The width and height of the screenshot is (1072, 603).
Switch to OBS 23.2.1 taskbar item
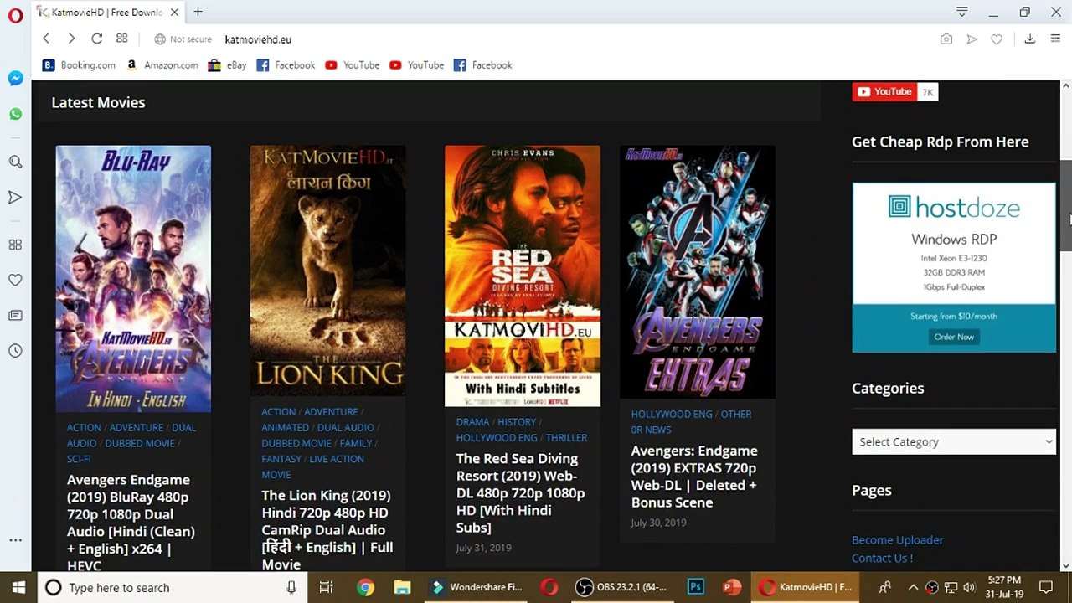(x=624, y=587)
